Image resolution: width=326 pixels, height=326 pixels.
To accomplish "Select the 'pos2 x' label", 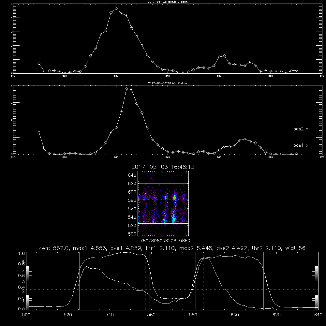I will [301, 129].
